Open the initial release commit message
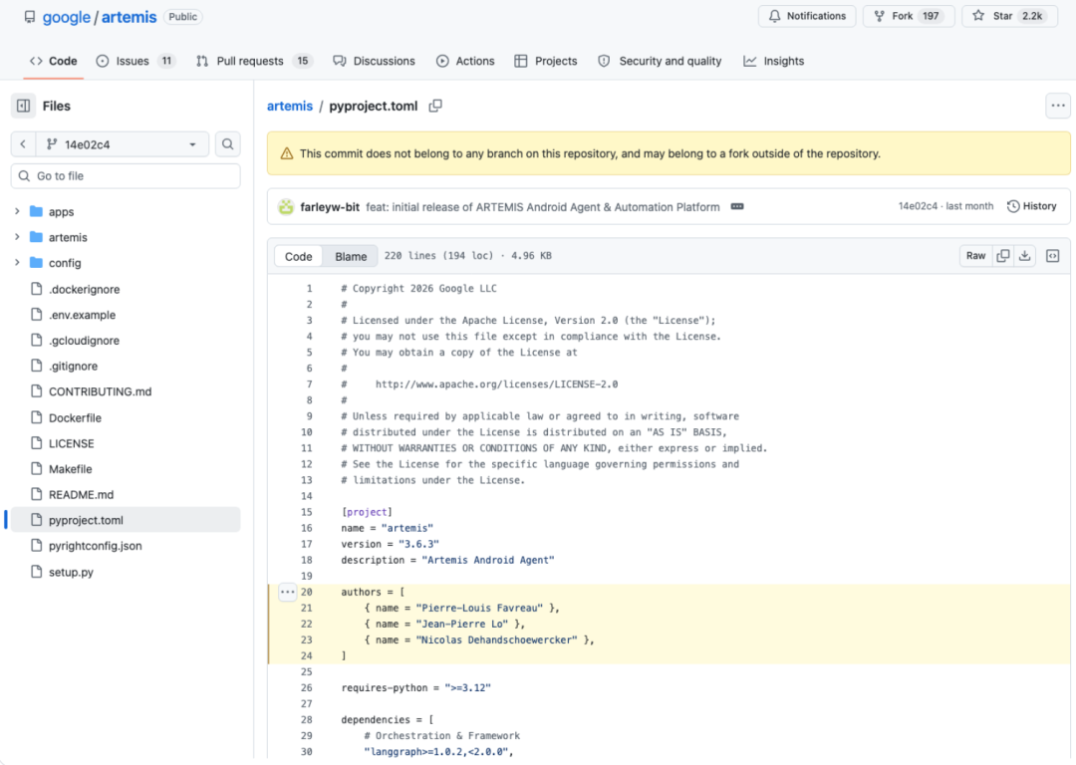Screen dimensions: 1076x765 pyautogui.click(x=543, y=206)
